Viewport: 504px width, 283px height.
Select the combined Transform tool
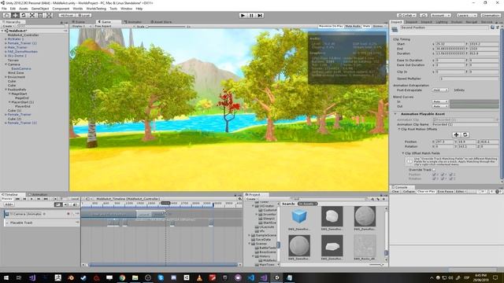tap(49, 15)
